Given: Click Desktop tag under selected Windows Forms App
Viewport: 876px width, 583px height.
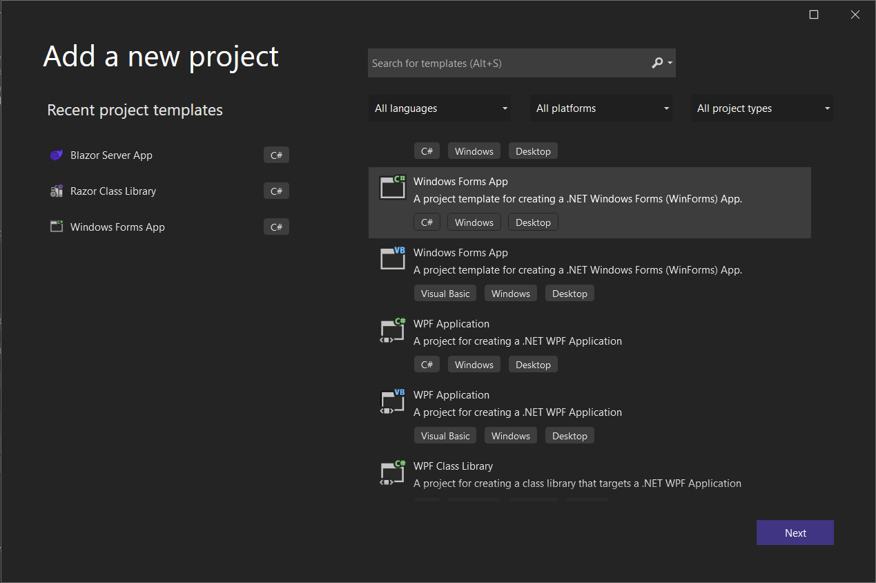Looking at the screenshot, I should (533, 222).
